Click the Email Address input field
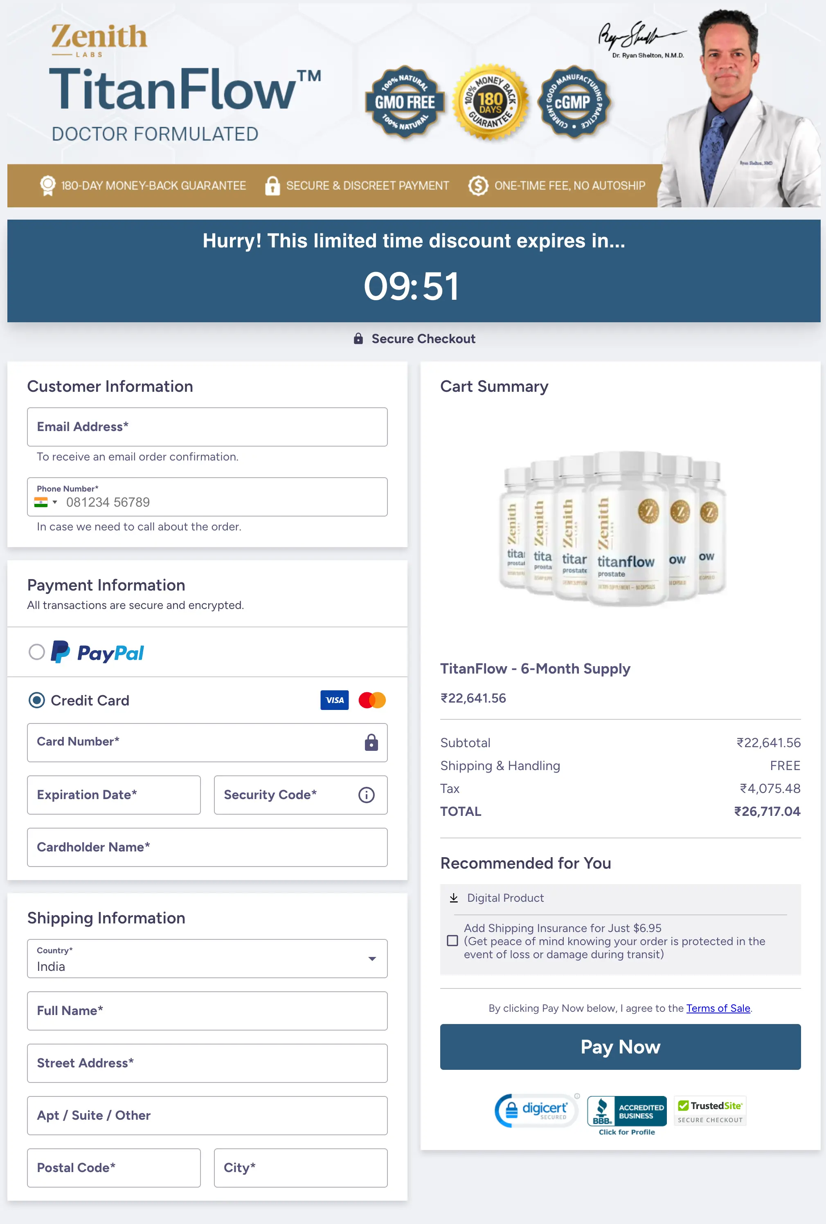The image size is (826, 1224). pos(207,427)
